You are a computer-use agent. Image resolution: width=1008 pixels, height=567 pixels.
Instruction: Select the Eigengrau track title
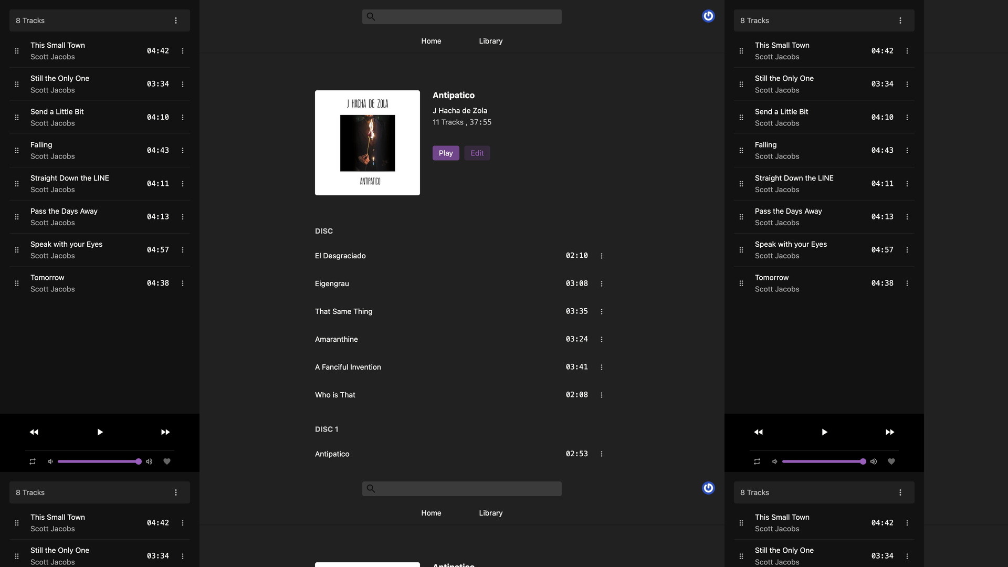point(332,283)
